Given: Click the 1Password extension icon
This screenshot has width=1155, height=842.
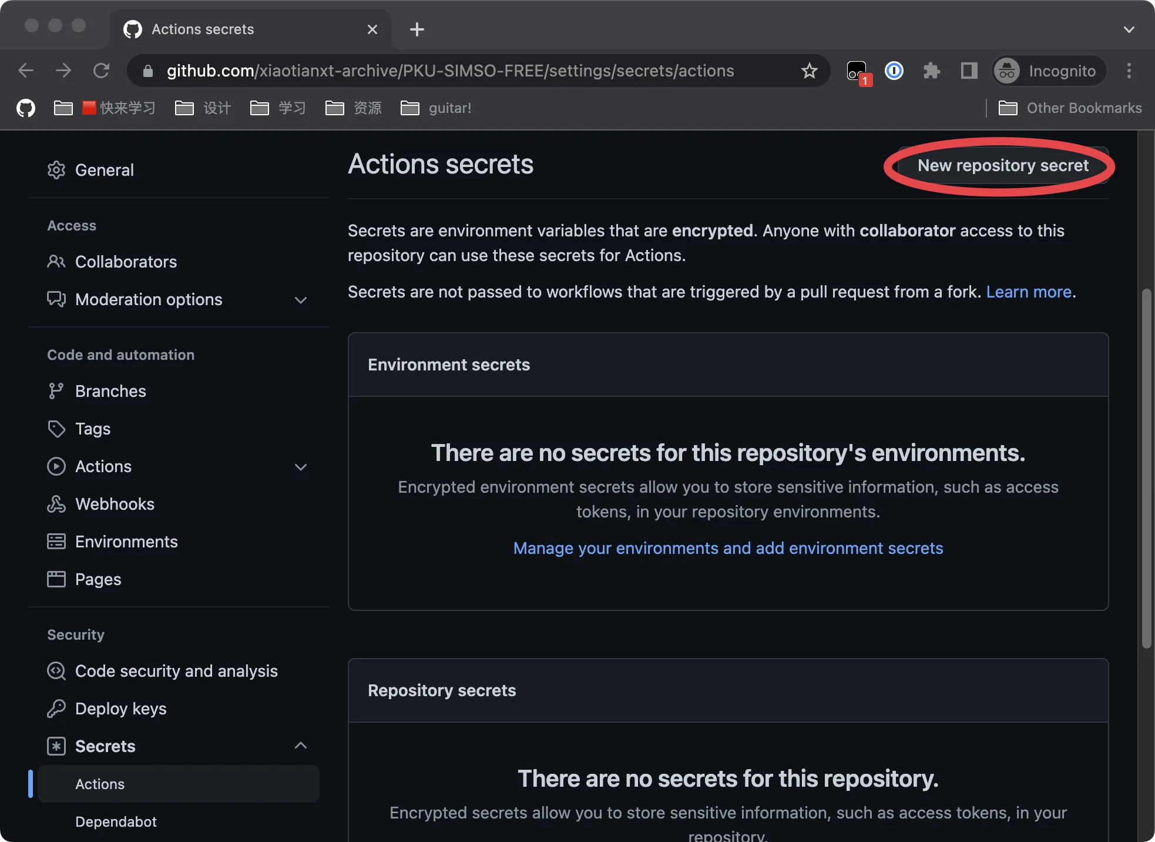Looking at the screenshot, I should click(893, 71).
